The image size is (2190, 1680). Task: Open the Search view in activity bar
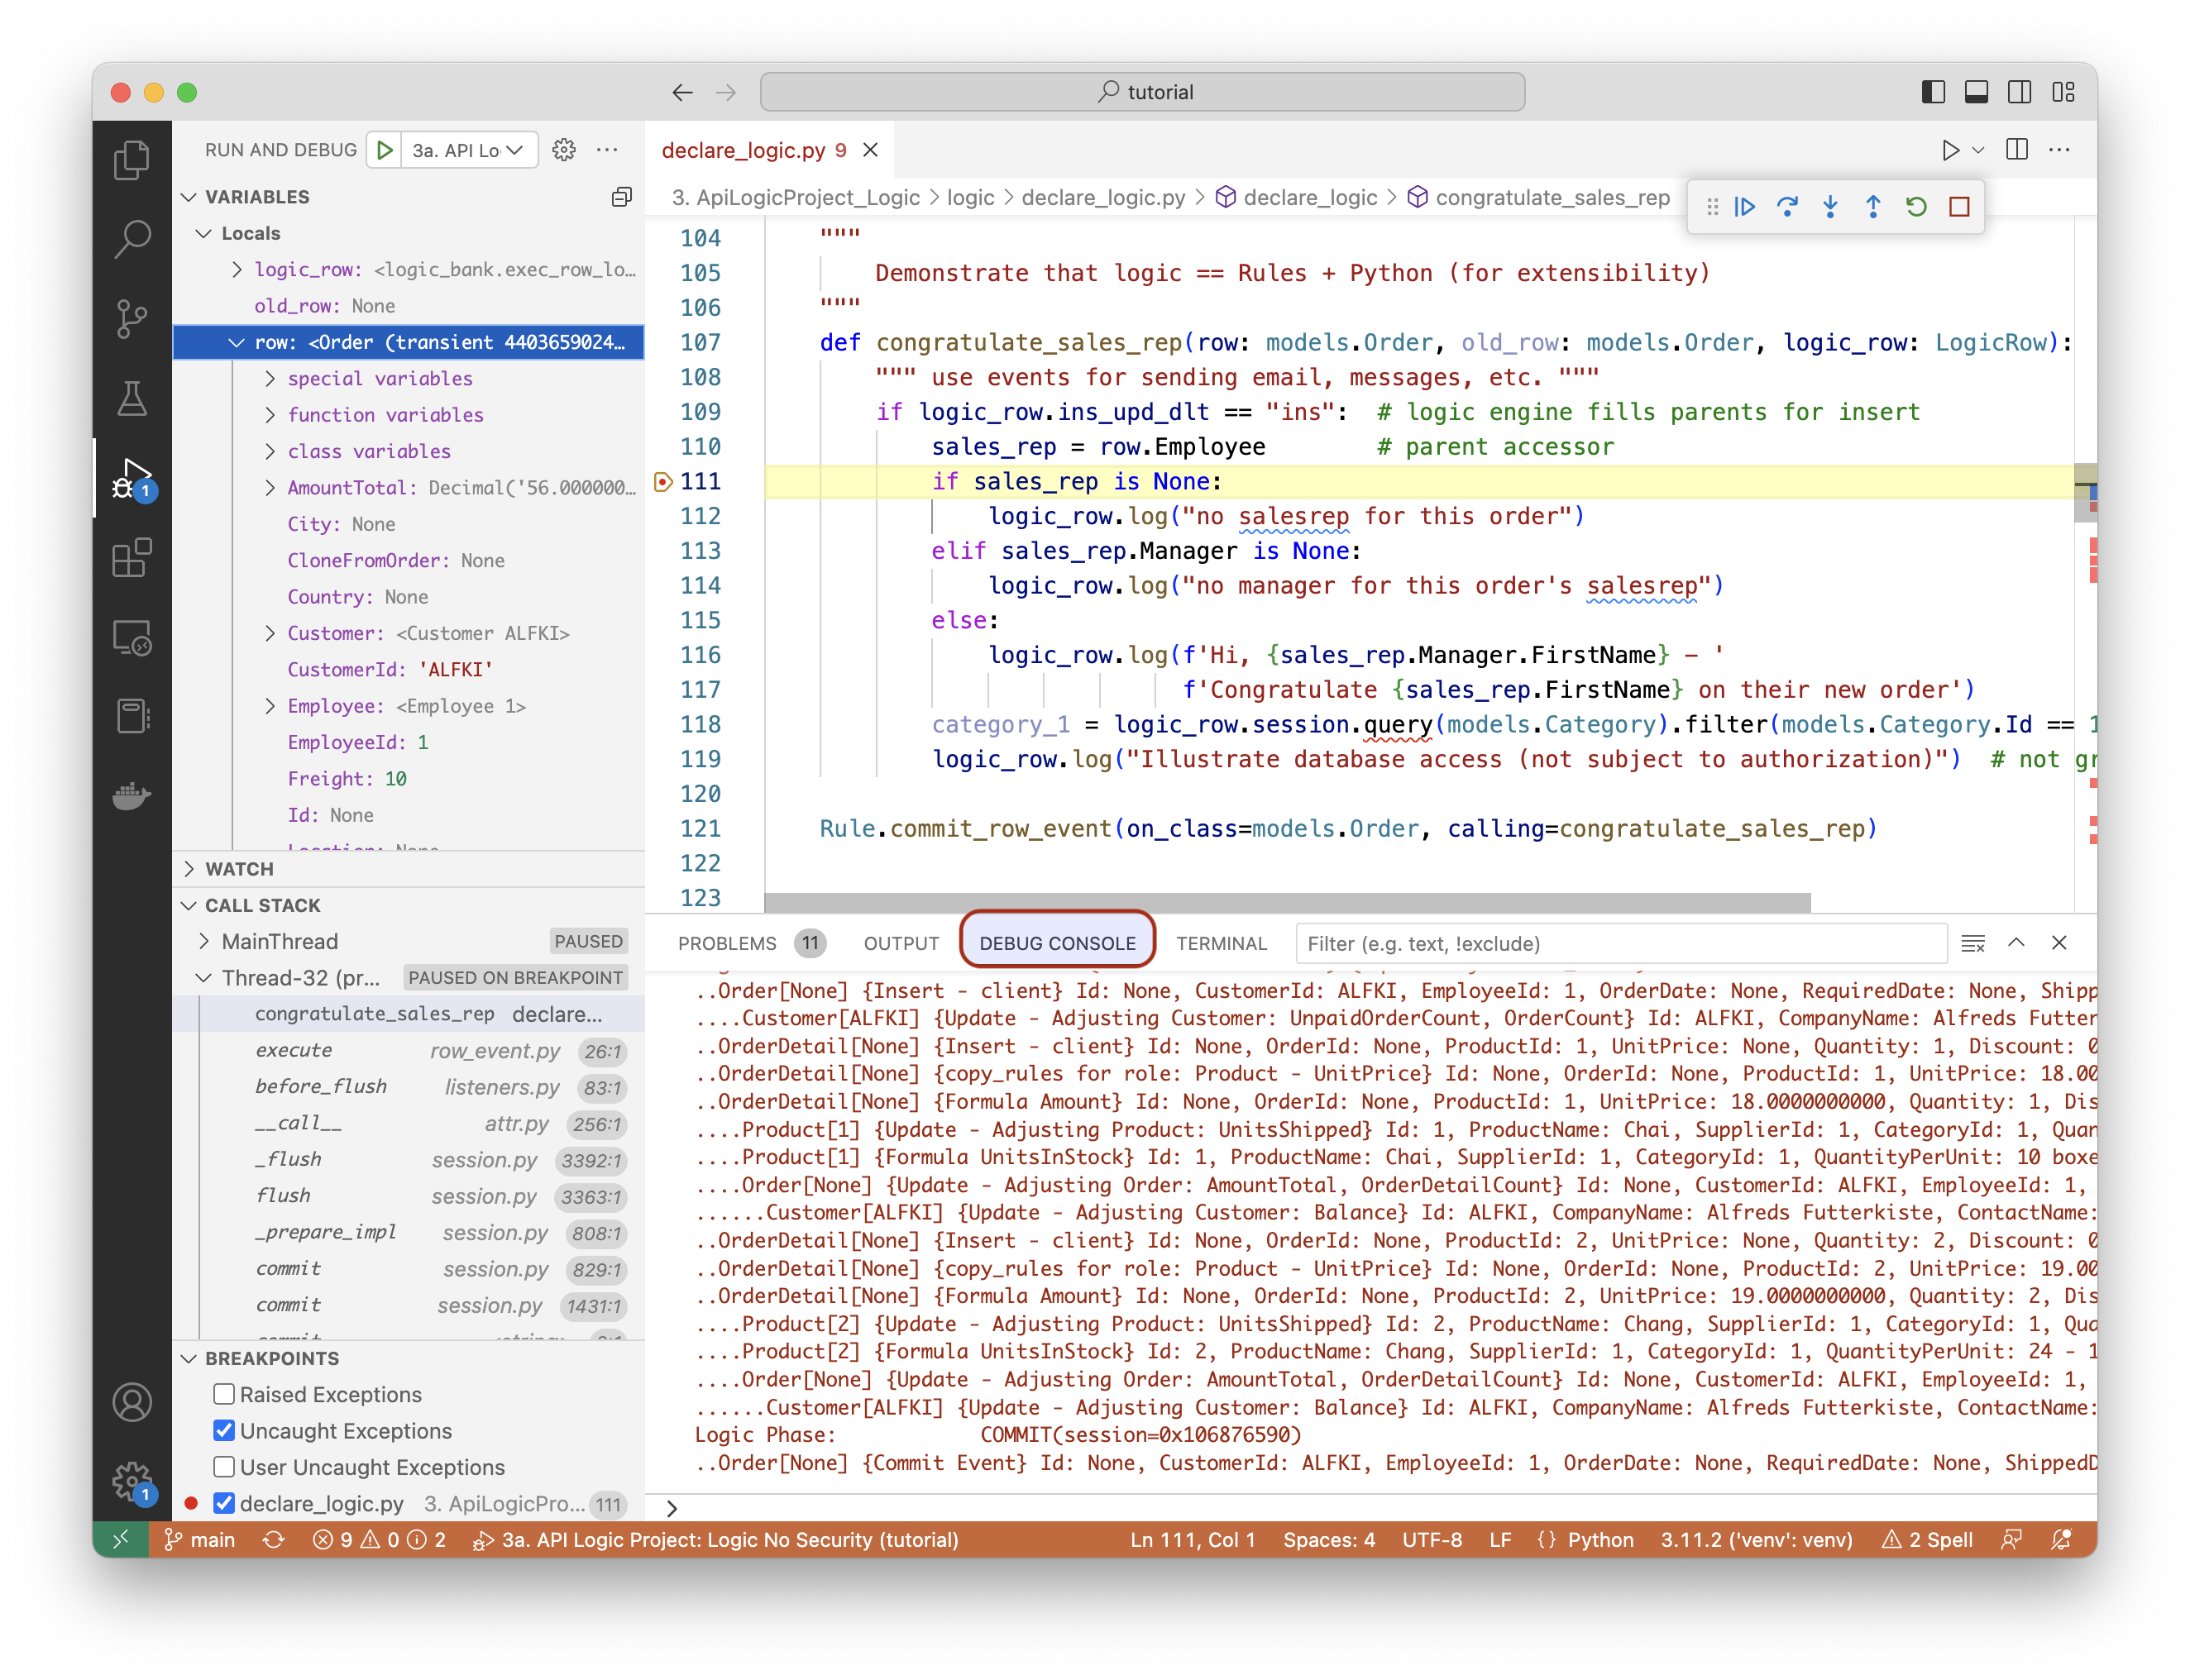[131, 239]
